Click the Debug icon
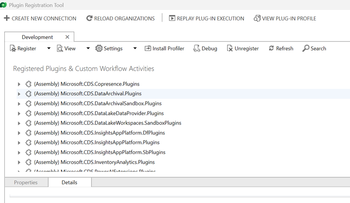 197,48
